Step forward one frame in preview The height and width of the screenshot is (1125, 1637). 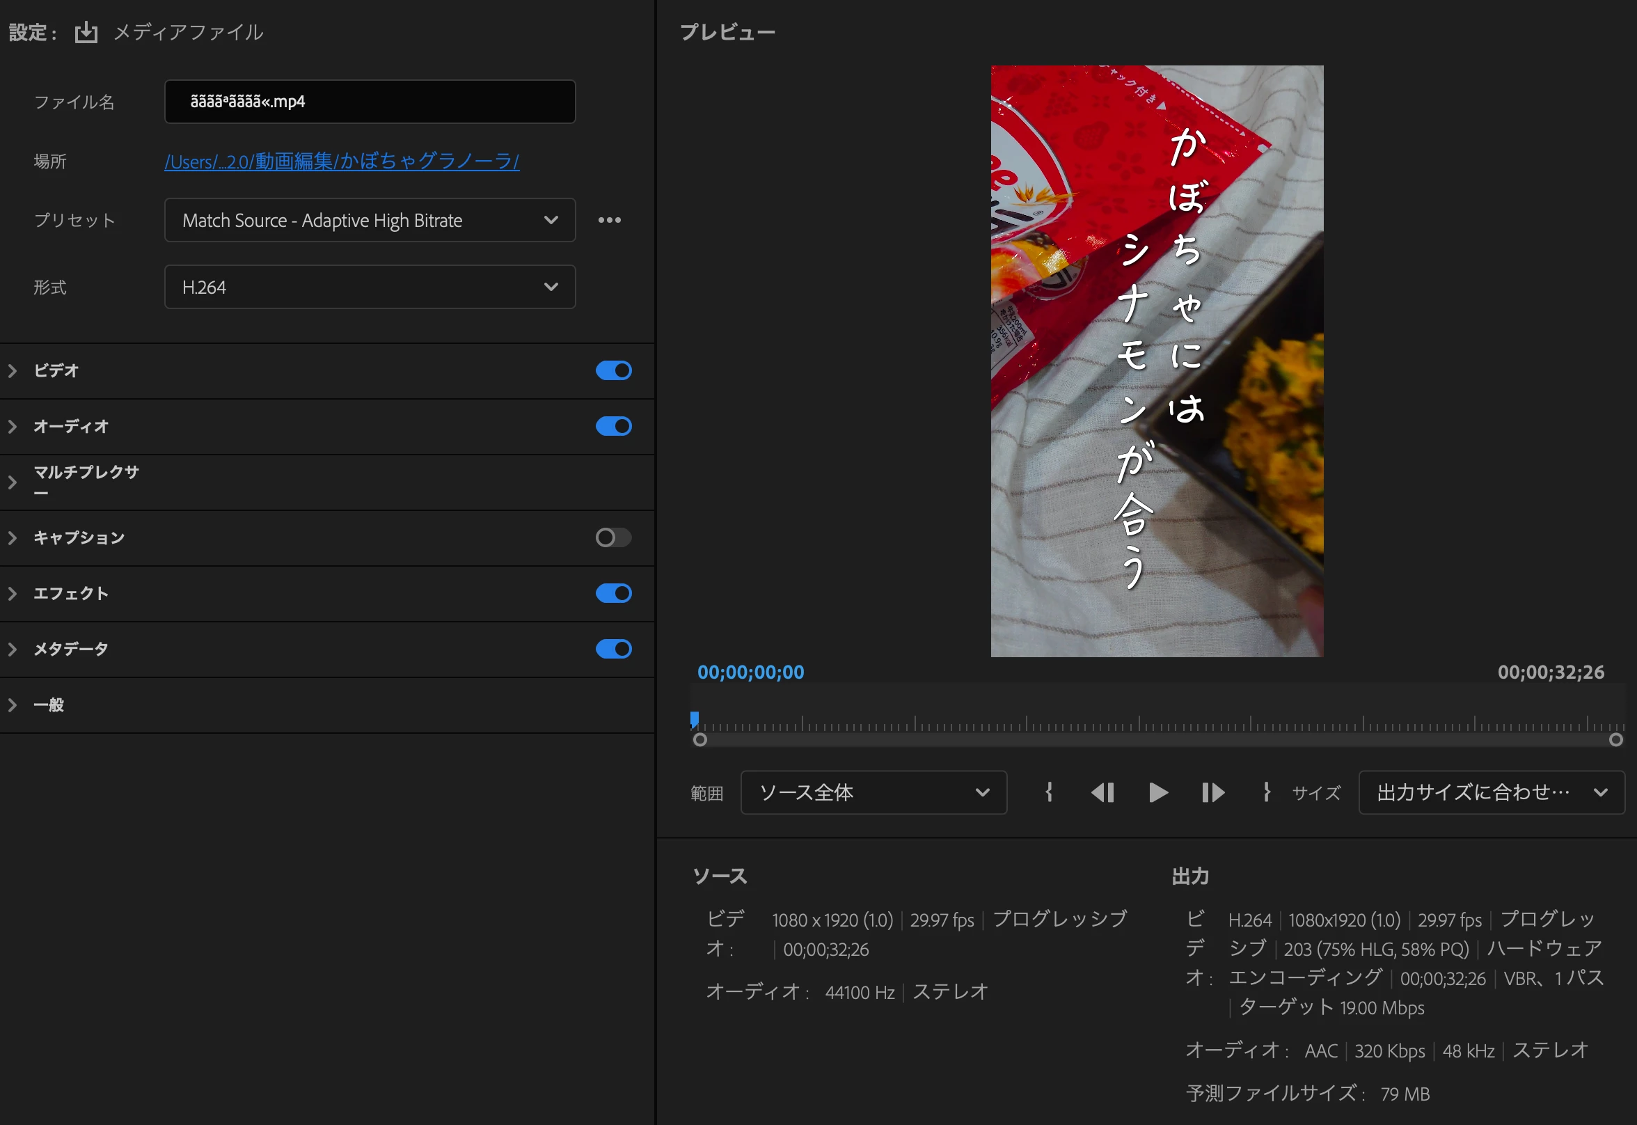[1212, 792]
